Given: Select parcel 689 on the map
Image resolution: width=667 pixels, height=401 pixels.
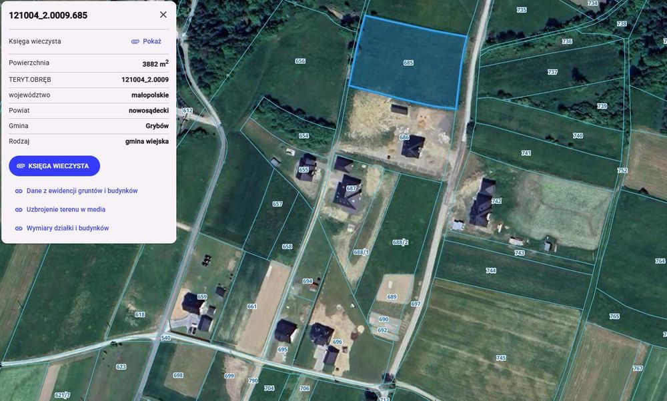Looking at the screenshot, I should (x=392, y=297).
